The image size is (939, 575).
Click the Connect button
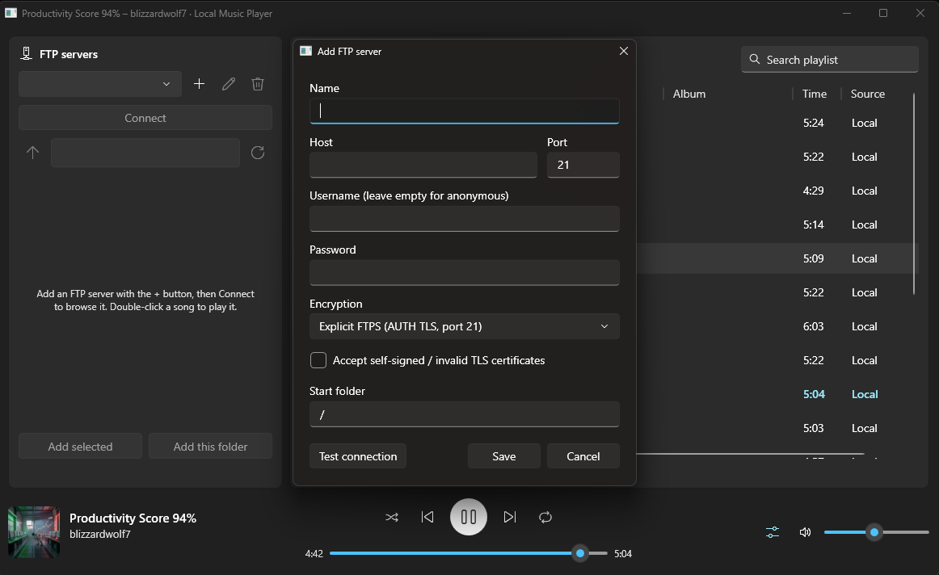click(x=145, y=118)
